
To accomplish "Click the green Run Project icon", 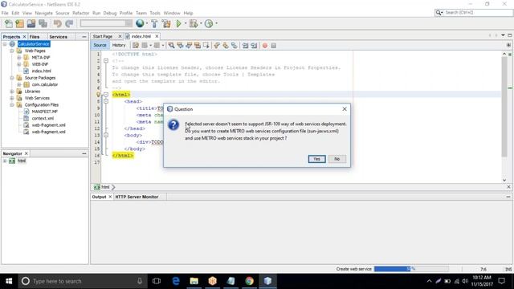I will [178, 23].
